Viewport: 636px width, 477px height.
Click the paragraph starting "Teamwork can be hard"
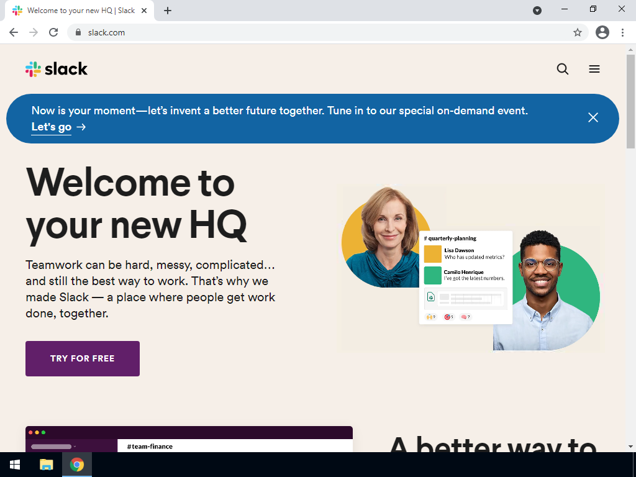tap(150, 289)
